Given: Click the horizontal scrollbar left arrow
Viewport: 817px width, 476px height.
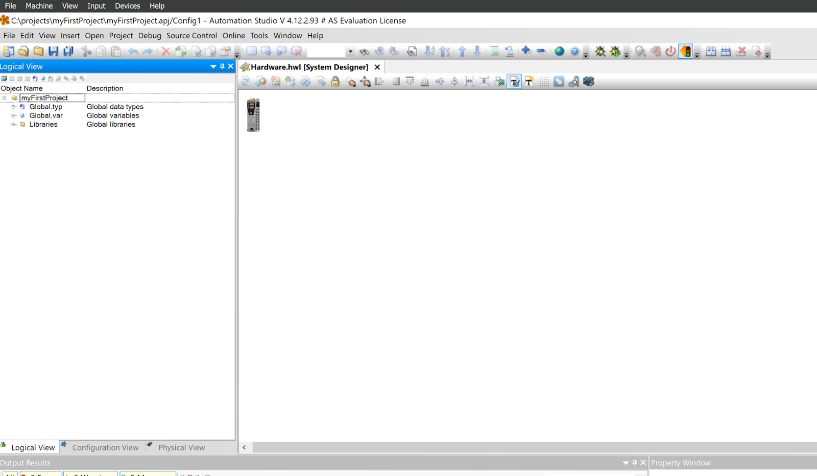Looking at the screenshot, I should pos(244,447).
